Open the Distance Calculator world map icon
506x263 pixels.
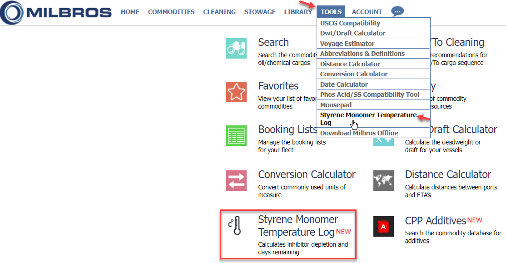point(383,180)
